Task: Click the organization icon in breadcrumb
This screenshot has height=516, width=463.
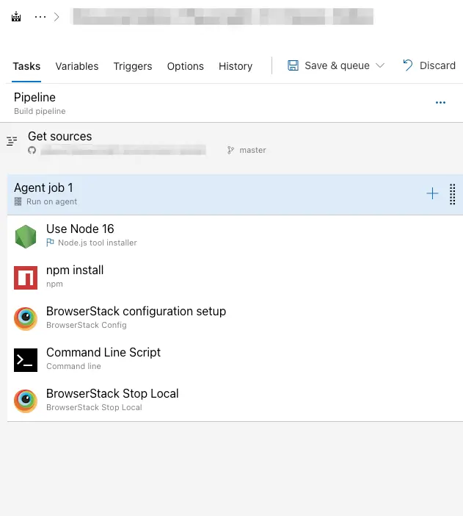Action: 16,17
